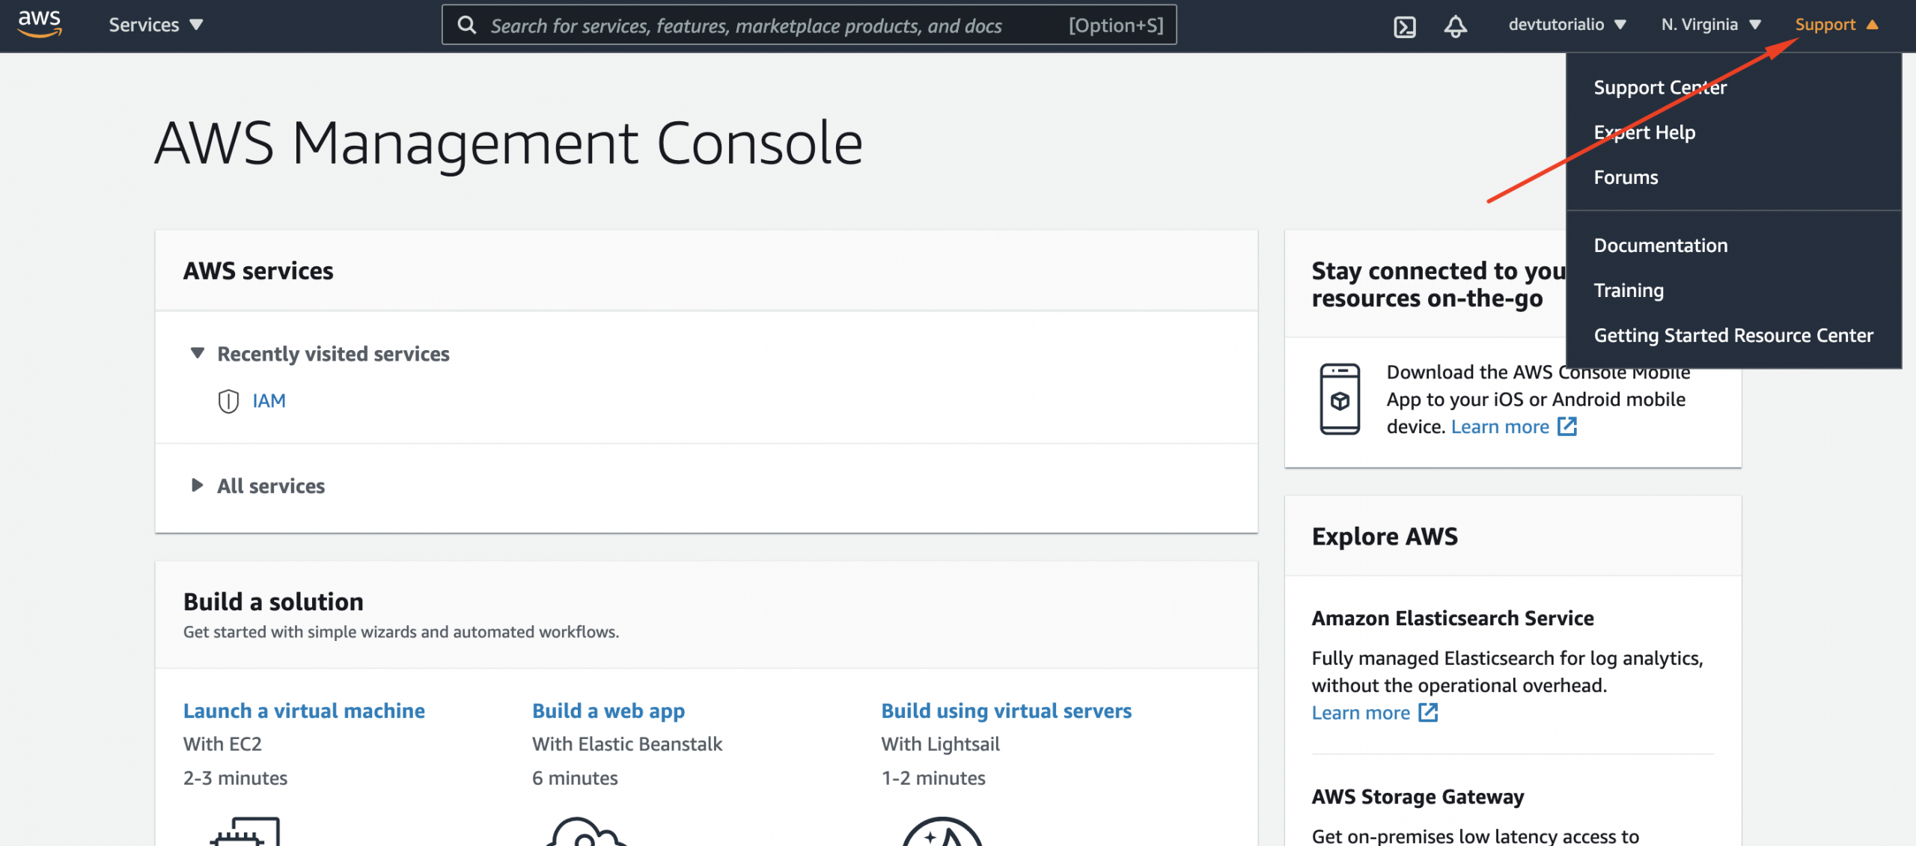
Task: Open the Services dropdown menu
Action: point(156,25)
